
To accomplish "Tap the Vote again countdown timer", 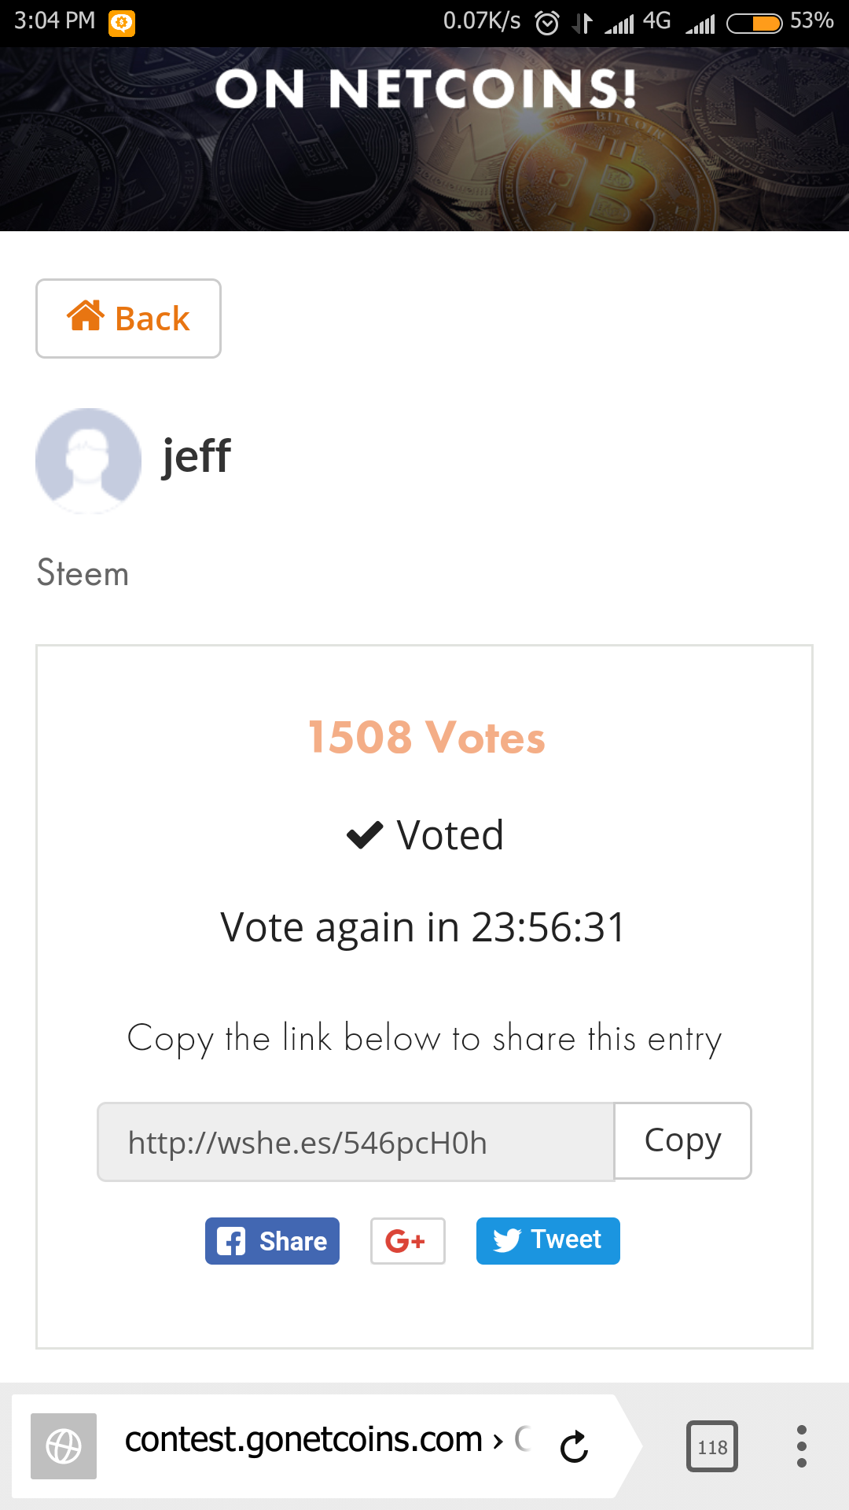I will click(x=423, y=927).
